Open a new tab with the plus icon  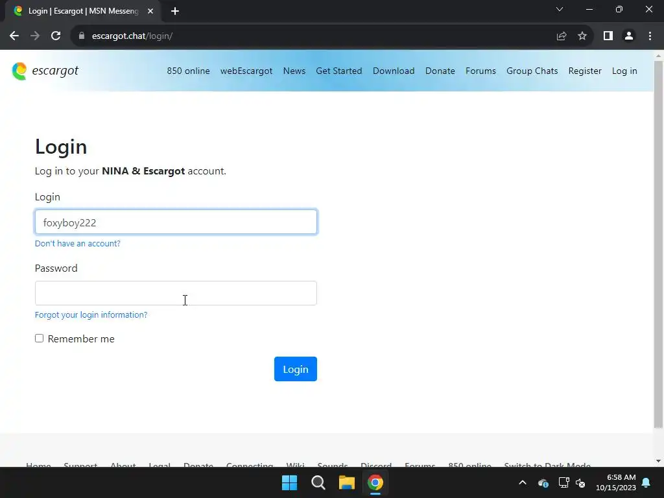pyautogui.click(x=175, y=11)
